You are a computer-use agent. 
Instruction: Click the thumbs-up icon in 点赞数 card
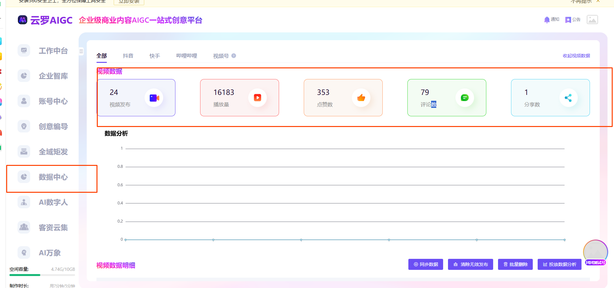point(361,98)
